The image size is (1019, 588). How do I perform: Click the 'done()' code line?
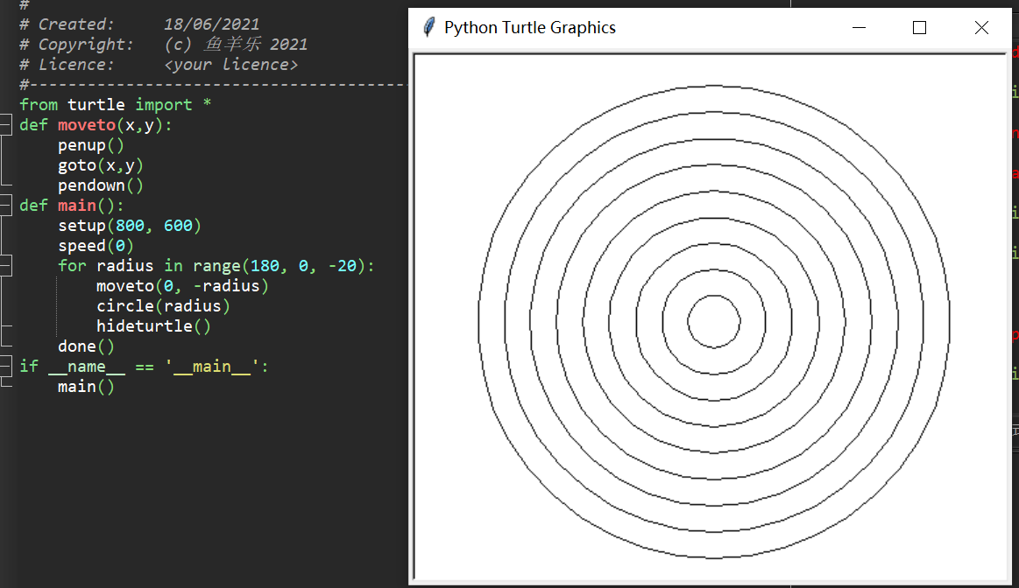click(86, 346)
